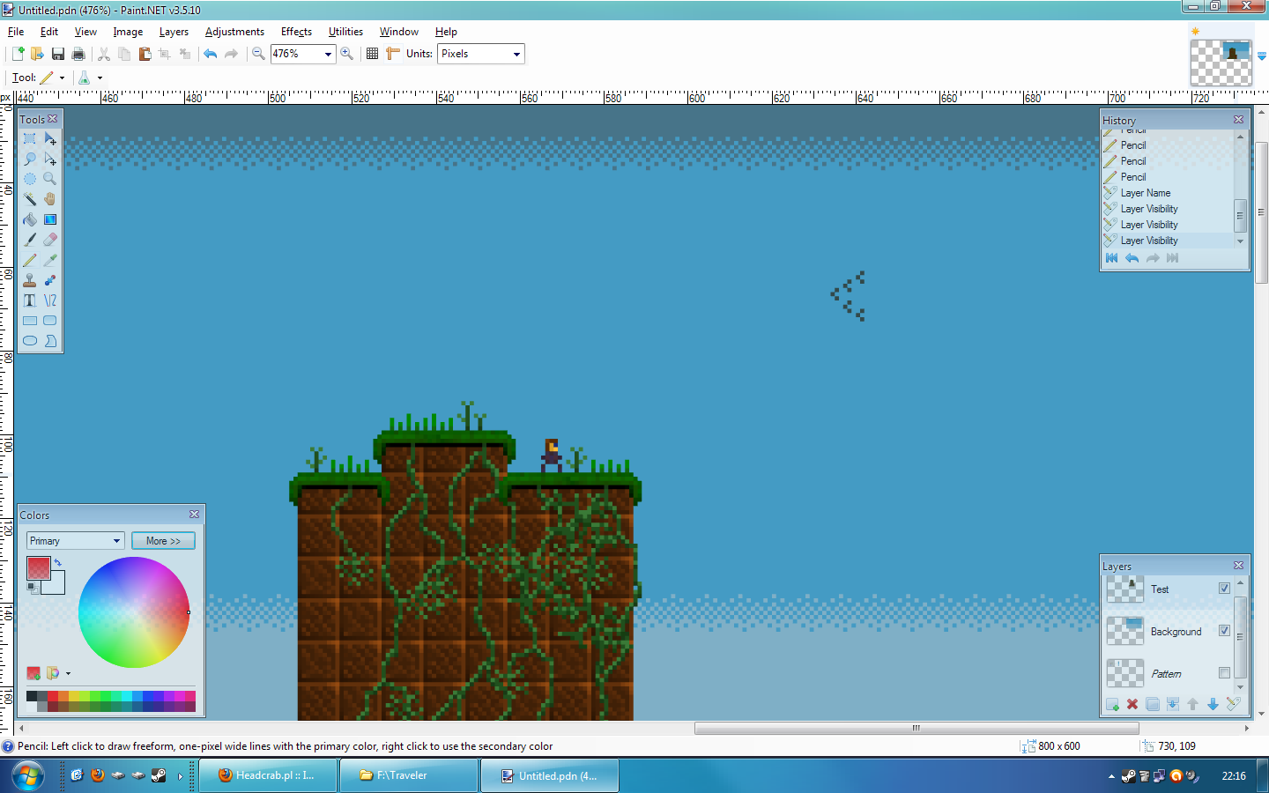Click the Add New Layer icon
The width and height of the screenshot is (1269, 793).
point(1112,704)
